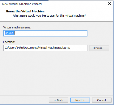Go back with the < Back button
The height and width of the screenshot is (105, 114).
click(58, 100)
